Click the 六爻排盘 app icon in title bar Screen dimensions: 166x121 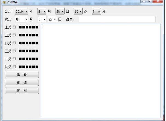tap(4, 2)
